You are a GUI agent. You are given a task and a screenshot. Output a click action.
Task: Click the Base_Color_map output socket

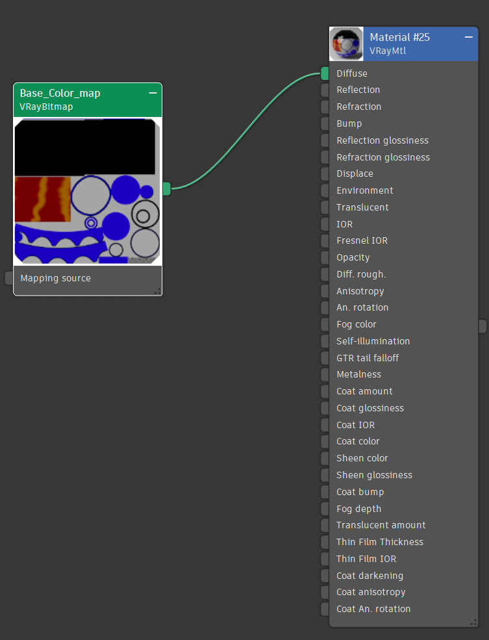click(166, 188)
